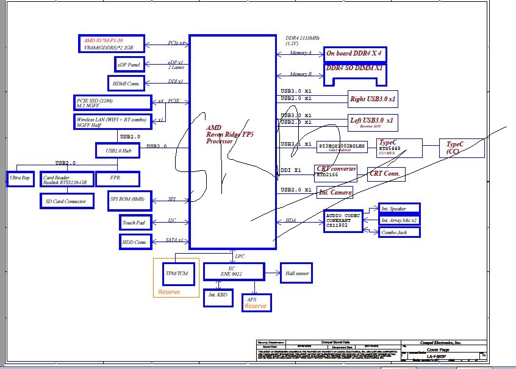Select the Card Reader Realtek RTS5220-GR box
Viewport: 516px width, 369px height.
(67, 179)
